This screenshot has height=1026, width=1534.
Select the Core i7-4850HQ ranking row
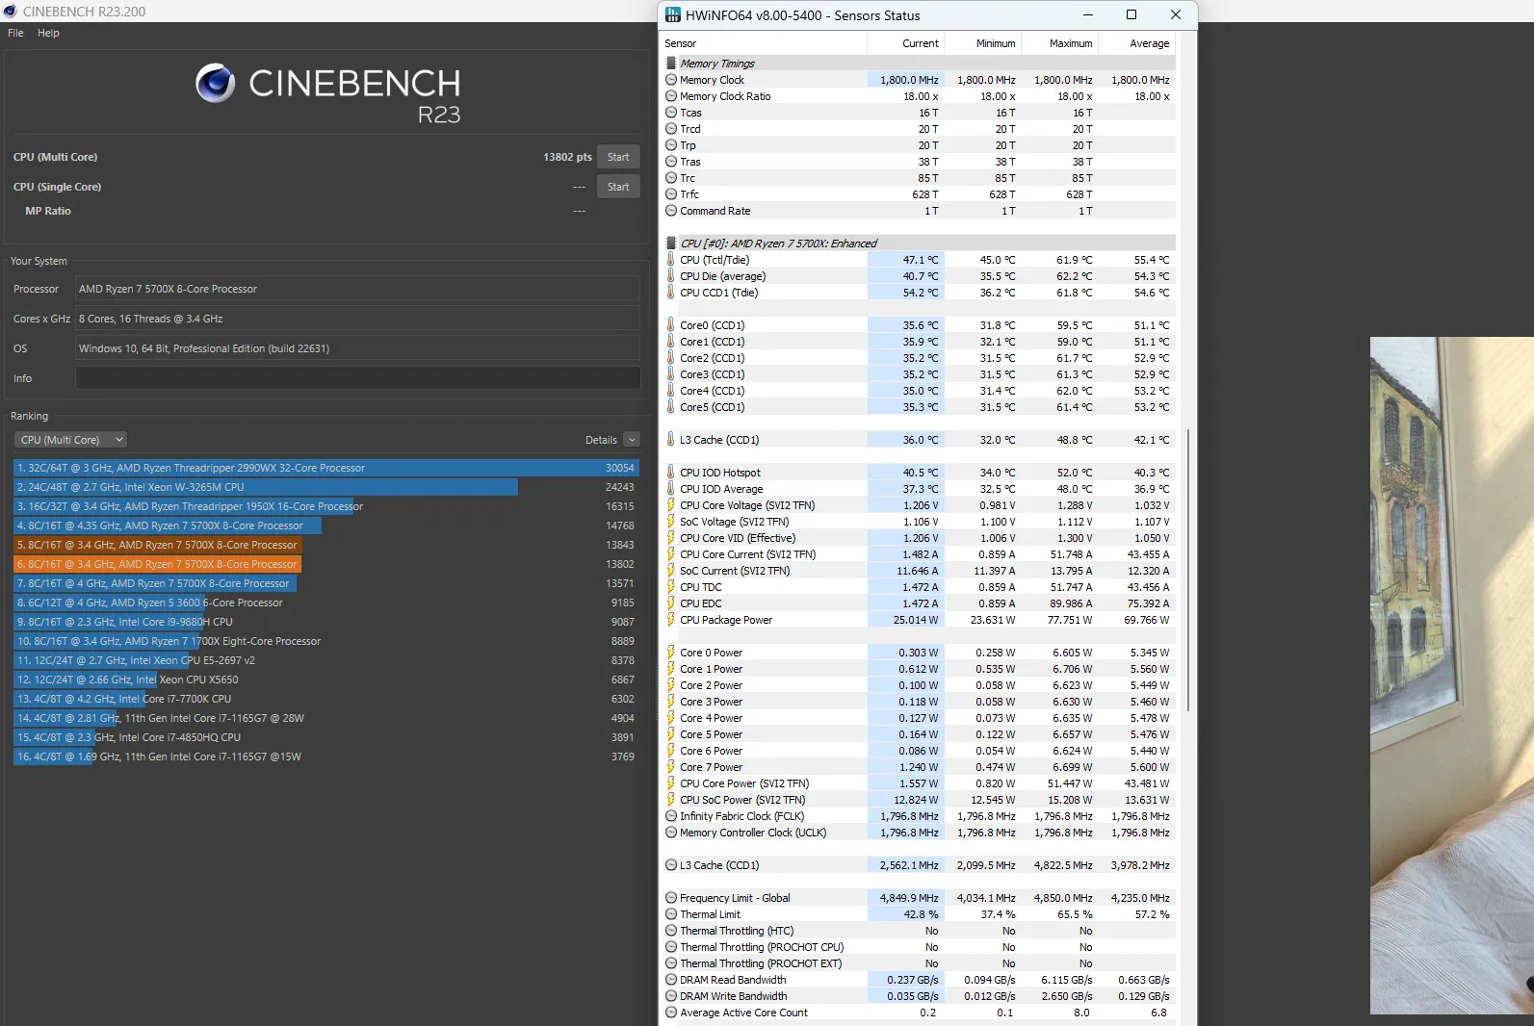click(x=326, y=737)
